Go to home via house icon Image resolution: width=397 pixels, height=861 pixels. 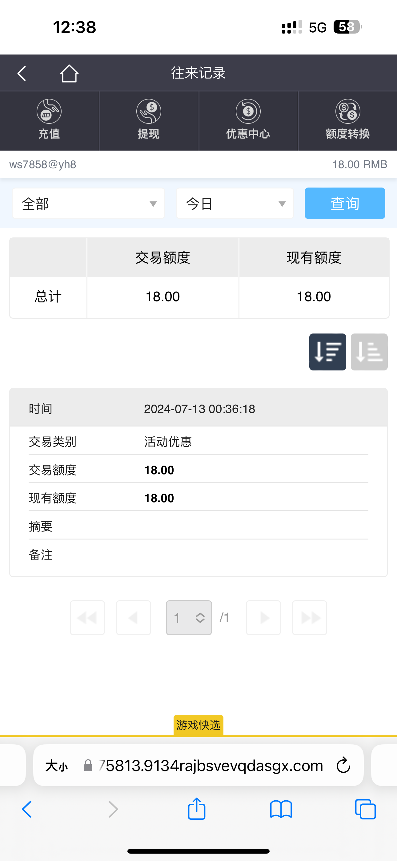[69, 74]
